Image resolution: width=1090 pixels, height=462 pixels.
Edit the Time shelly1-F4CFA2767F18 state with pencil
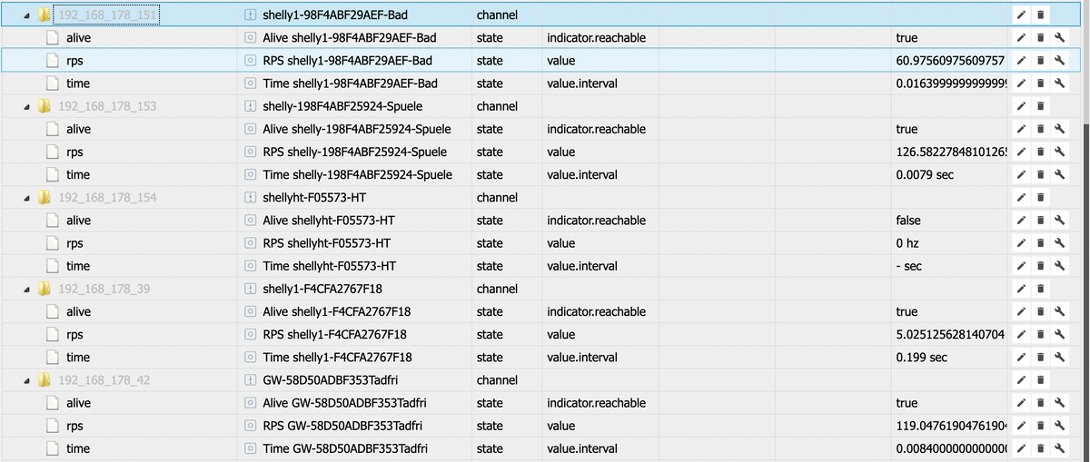coord(1022,358)
